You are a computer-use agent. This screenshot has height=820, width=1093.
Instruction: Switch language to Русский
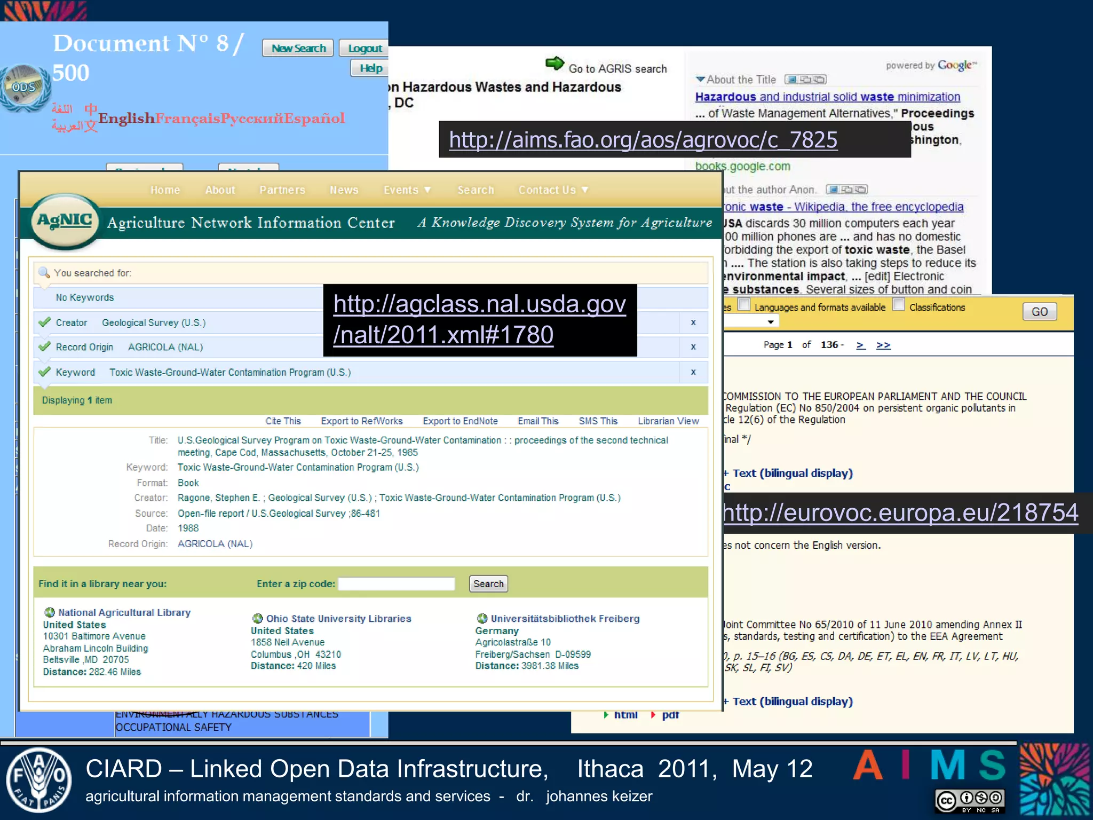(x=252, y=118)
